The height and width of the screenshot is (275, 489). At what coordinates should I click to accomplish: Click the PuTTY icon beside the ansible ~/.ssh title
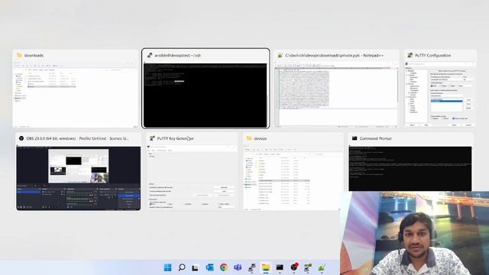pos(150,55)
